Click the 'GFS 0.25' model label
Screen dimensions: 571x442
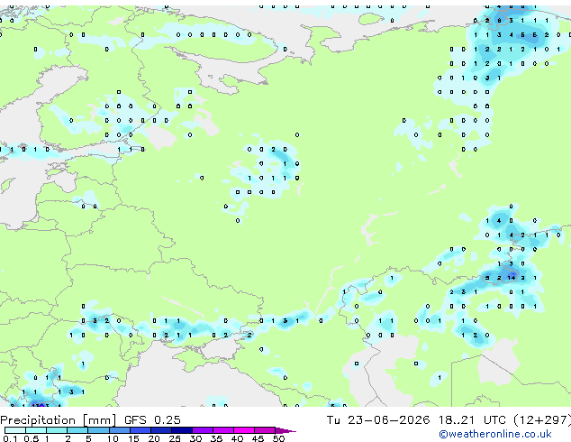click(x=152, y=419)
